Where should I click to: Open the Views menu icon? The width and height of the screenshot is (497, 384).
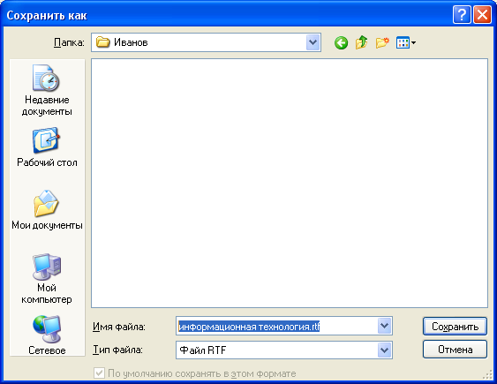[x=406, y=42]
